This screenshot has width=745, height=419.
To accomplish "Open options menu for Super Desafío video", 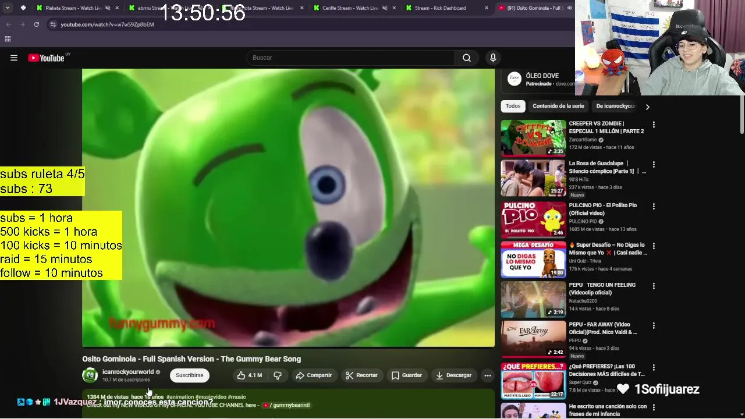I will 654,246.
